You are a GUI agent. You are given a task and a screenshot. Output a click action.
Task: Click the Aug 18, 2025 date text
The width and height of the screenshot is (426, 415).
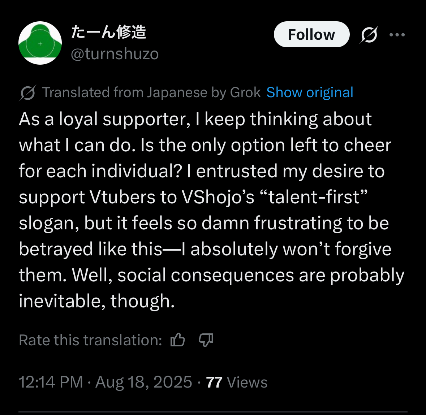pyautogui.click(x=144, y=382)
